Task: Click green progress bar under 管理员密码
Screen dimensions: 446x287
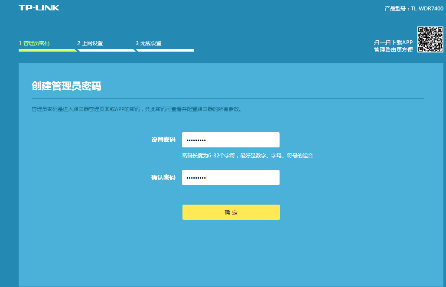Action: point(47,50)
